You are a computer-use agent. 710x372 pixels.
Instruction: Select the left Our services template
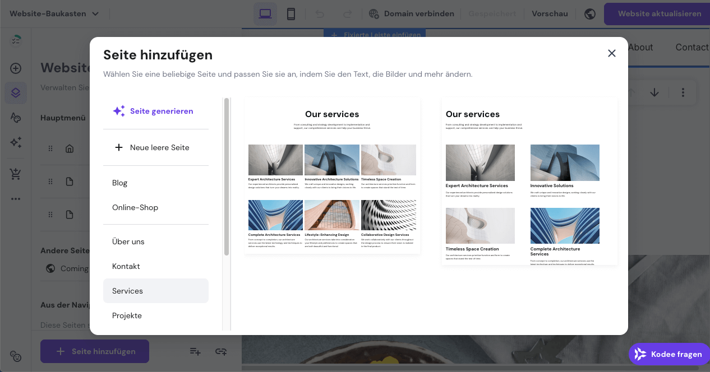(332, 176)
